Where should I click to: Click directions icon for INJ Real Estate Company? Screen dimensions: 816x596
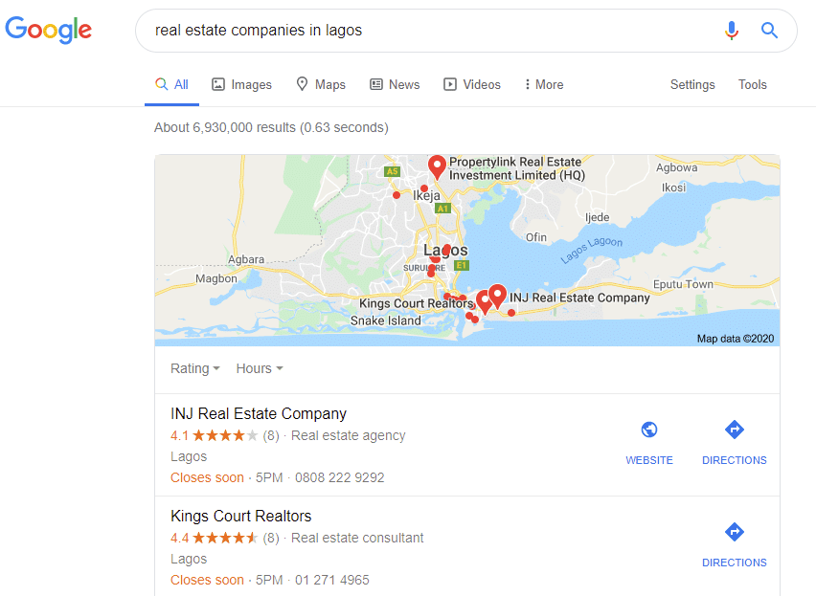[x=735, y=430]
